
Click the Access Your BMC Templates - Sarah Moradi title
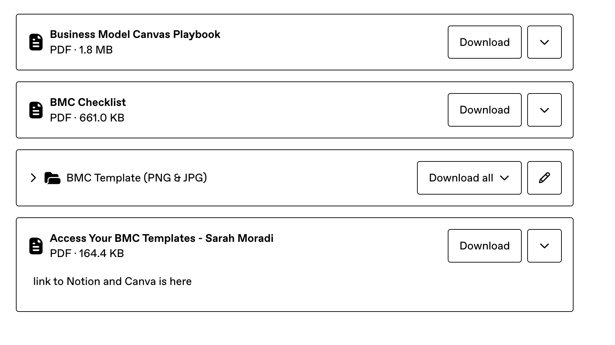click(x=161, y=238)
